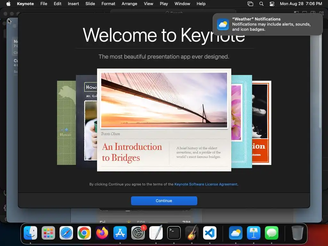The height and width of the screenshot is (246, 328).
Task: Click the Keynote icon in the Dock
Action: pyautogui.click(x=254, y=233)
